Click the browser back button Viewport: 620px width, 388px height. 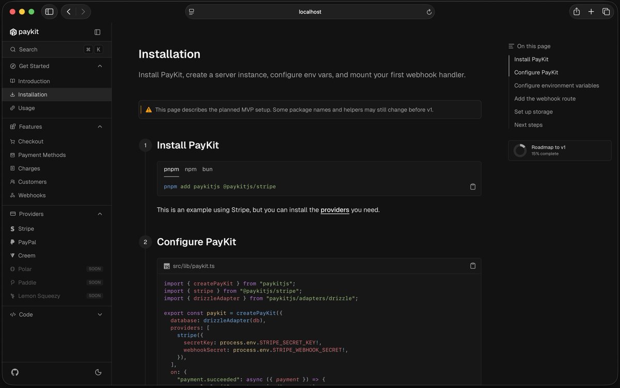pyautogui.click(x=69, y=11)
